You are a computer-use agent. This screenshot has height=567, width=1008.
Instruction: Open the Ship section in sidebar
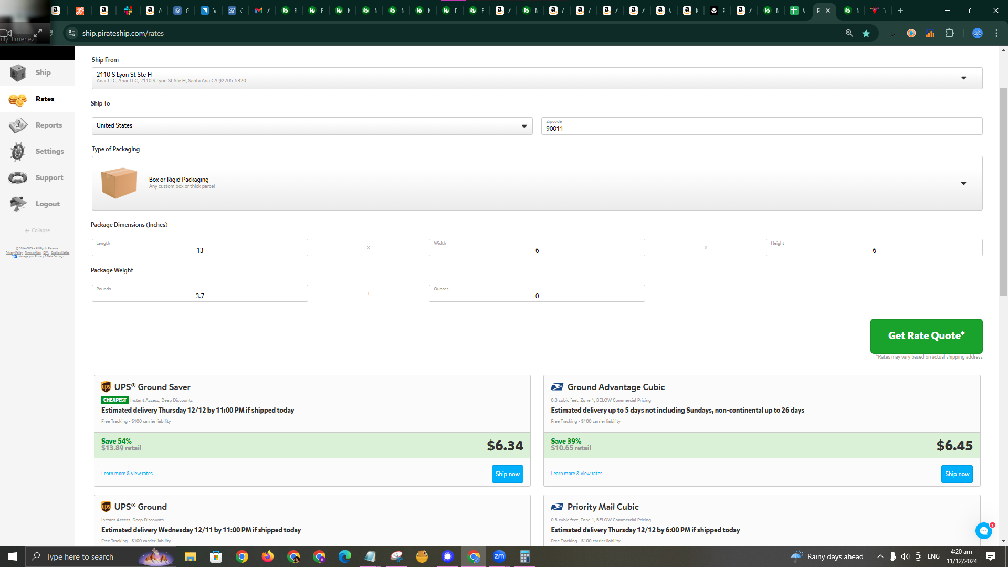point(37,73)
